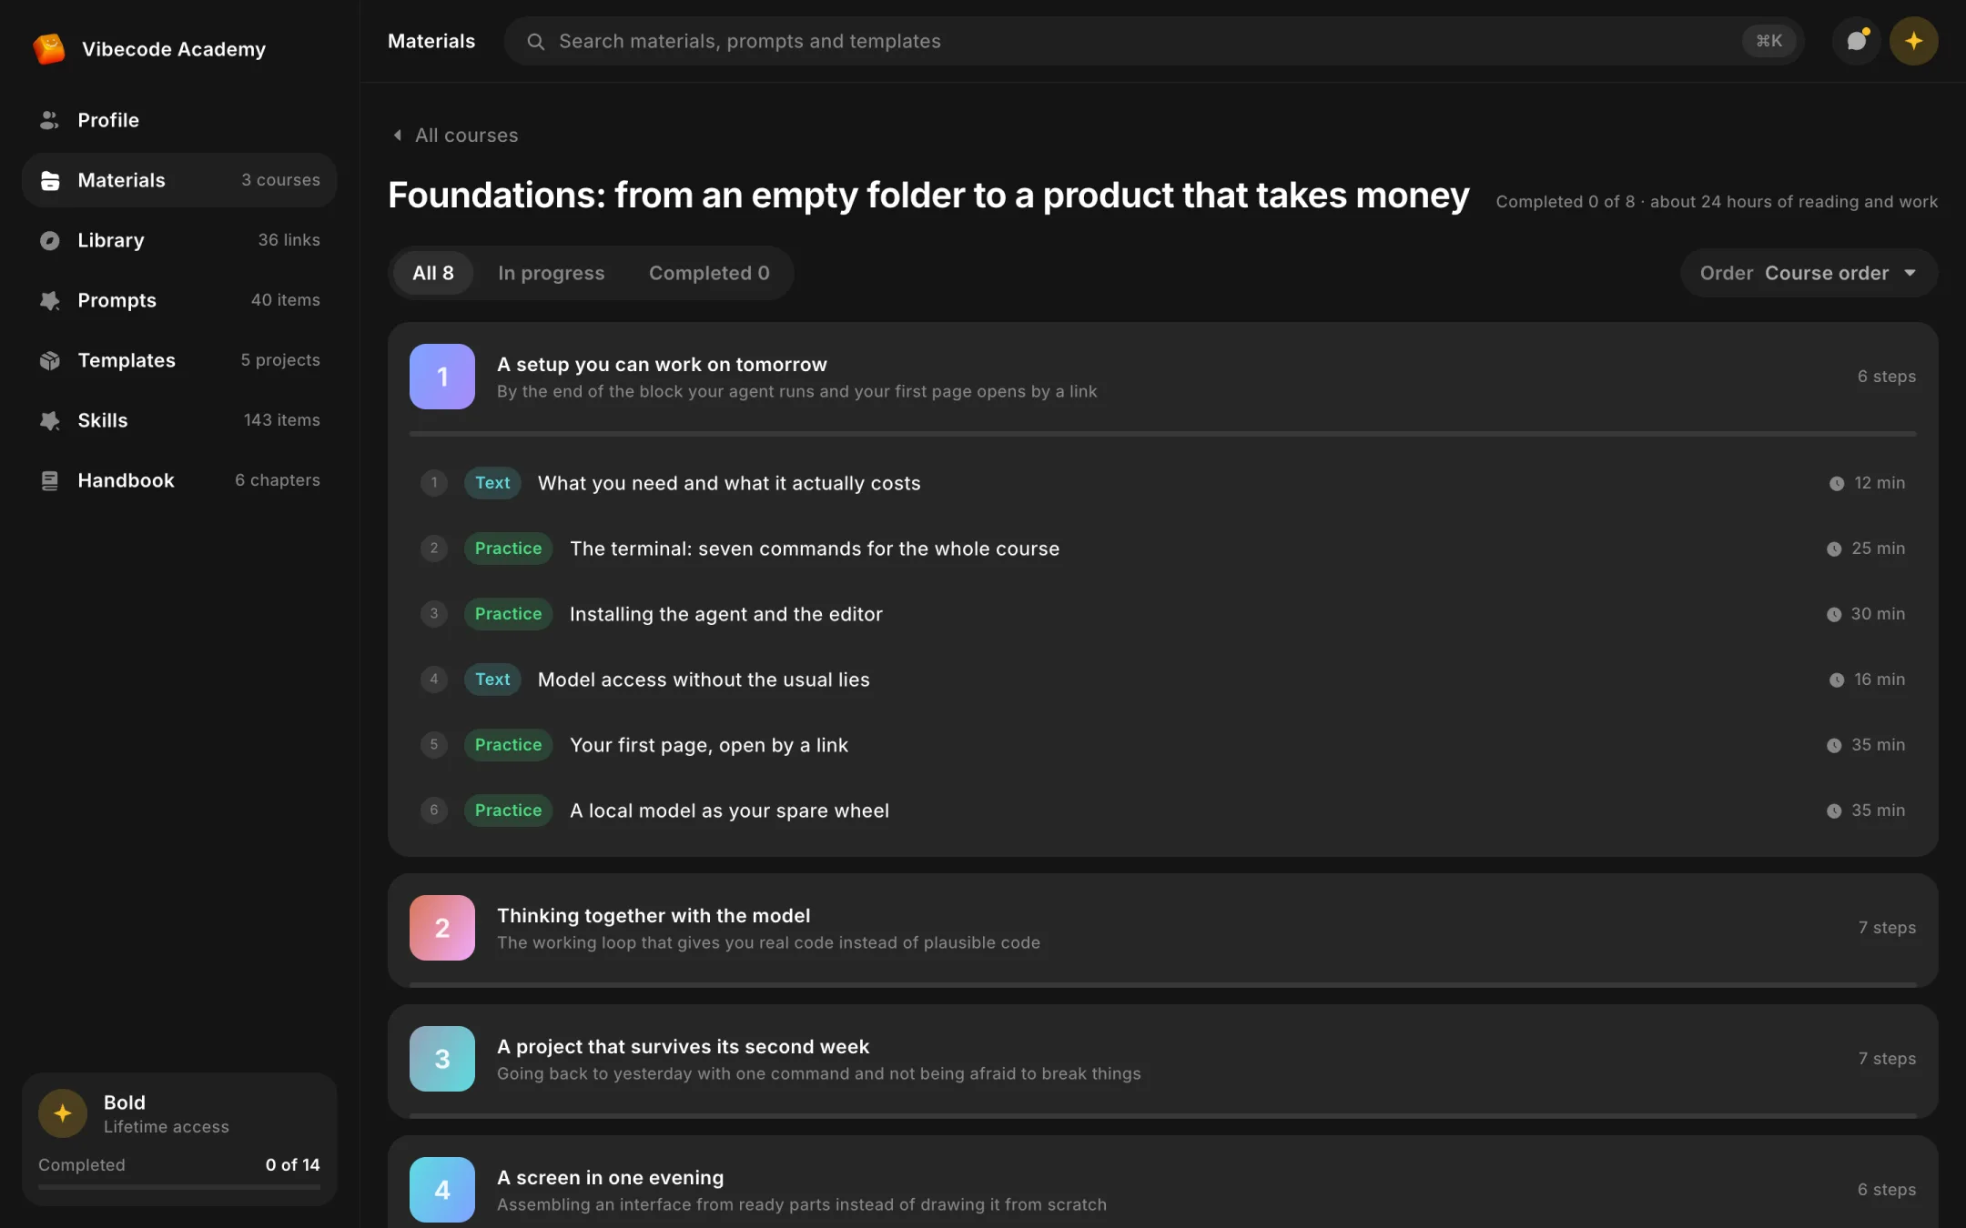This screenshot has width=1966, height=1228.
Task: Open 'A local model as your spare wheel'
Action: pyautogui.click(x=1163, y=810)
